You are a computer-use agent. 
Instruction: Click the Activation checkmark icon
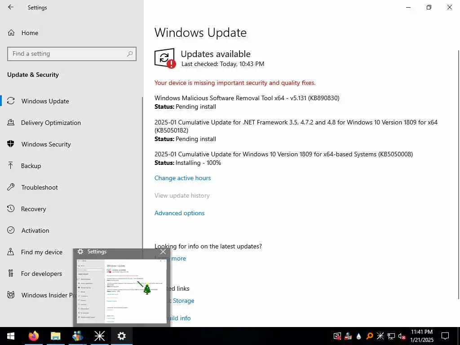click(x=11, y=230)
